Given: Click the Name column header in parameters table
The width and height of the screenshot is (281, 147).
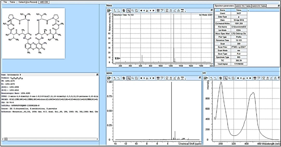Looking at the screenshot, I should (x=222, y=10).
